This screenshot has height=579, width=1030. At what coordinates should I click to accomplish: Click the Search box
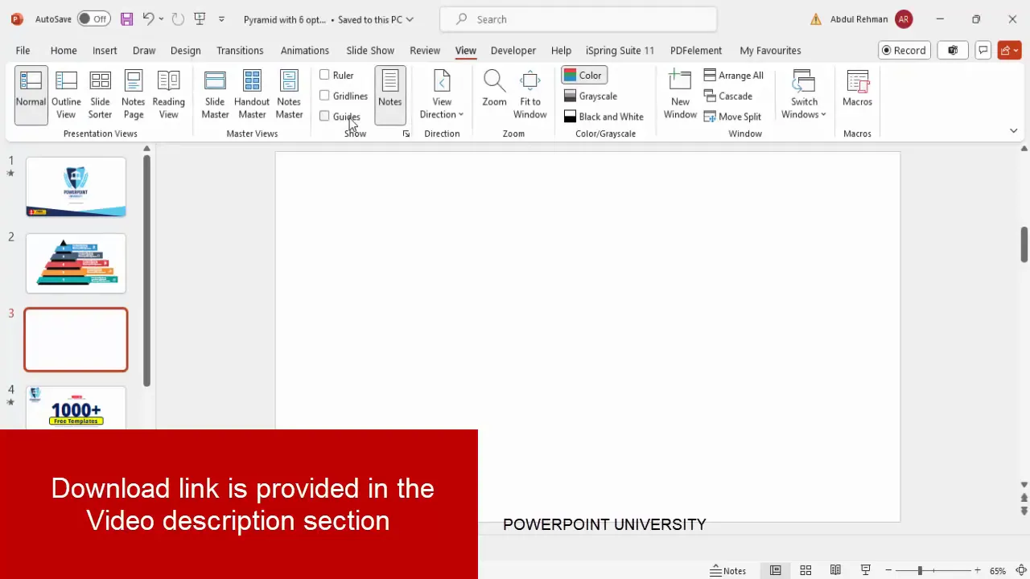[x=579, y=19]
